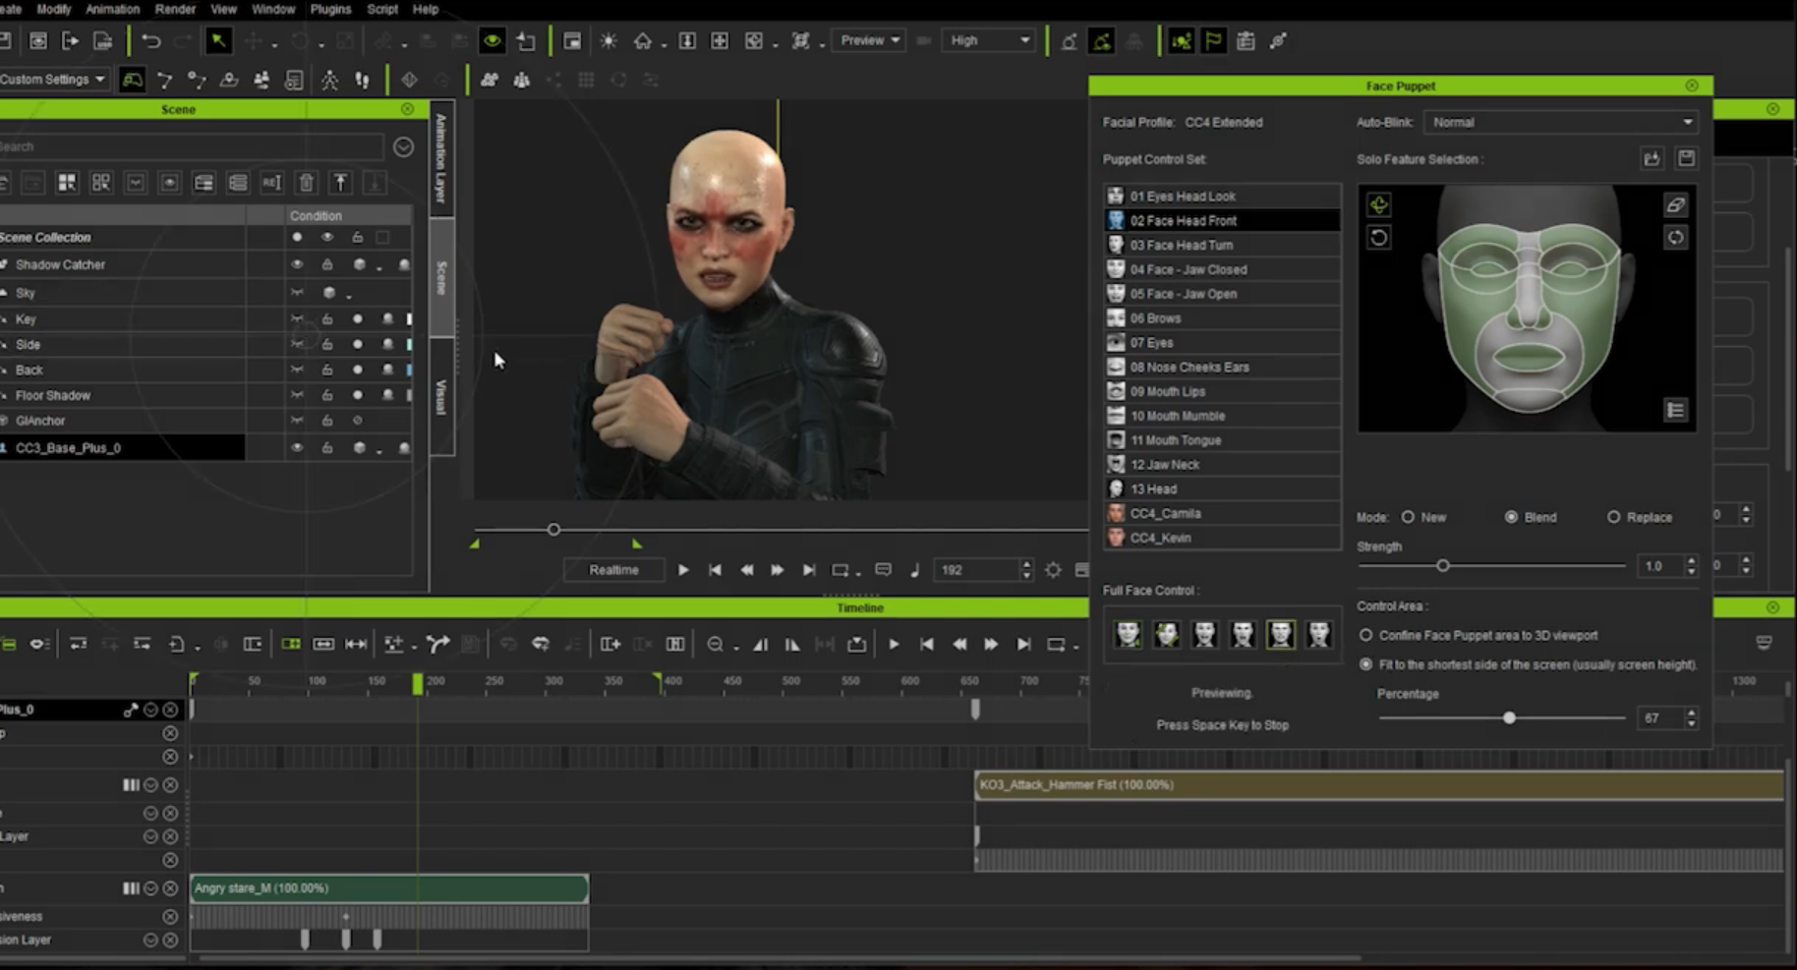
Task: Click the list icon at face preview corner
Action: [1675, 409]
